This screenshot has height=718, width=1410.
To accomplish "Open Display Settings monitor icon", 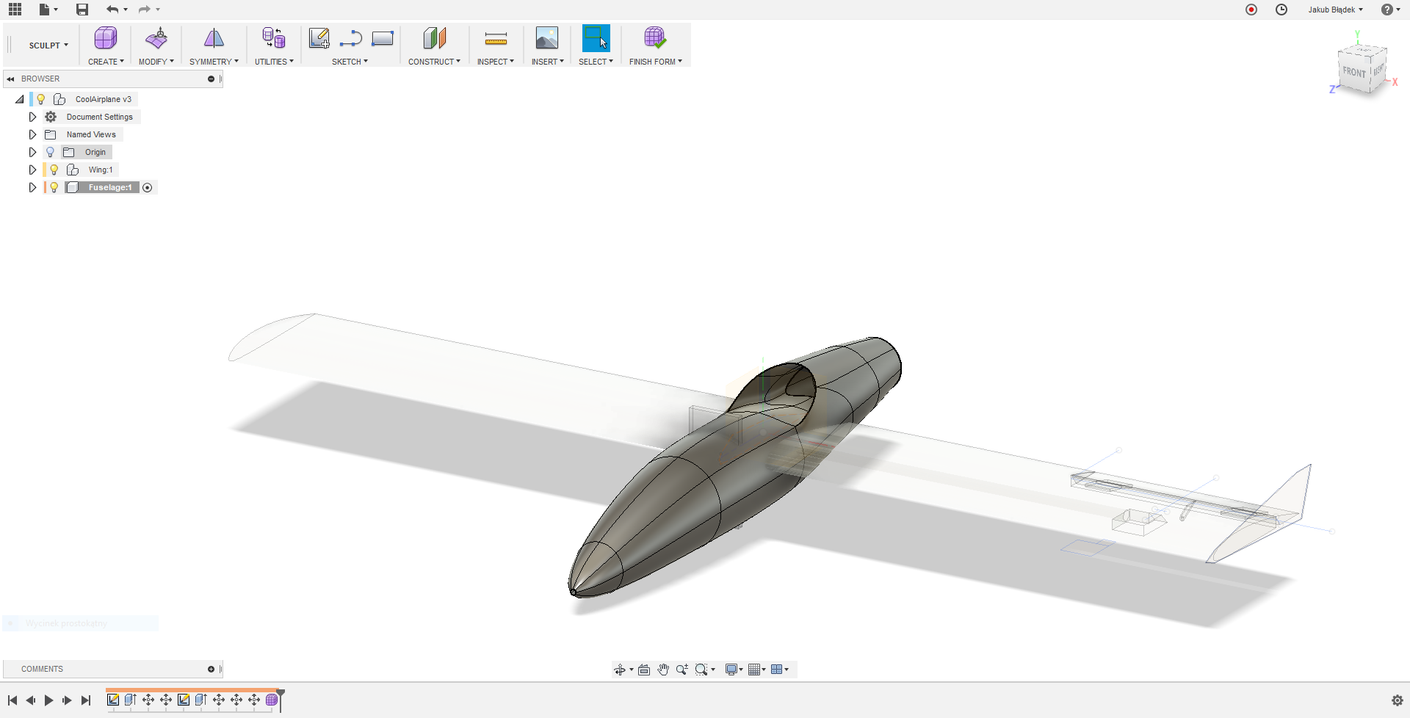I will tap(731, 670).
